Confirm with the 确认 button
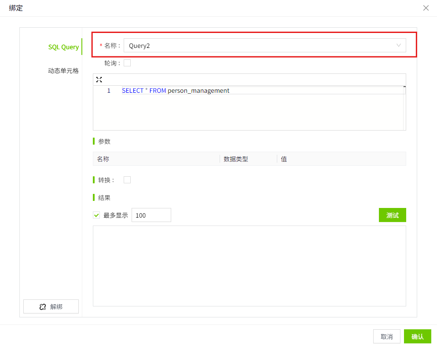 417,336
